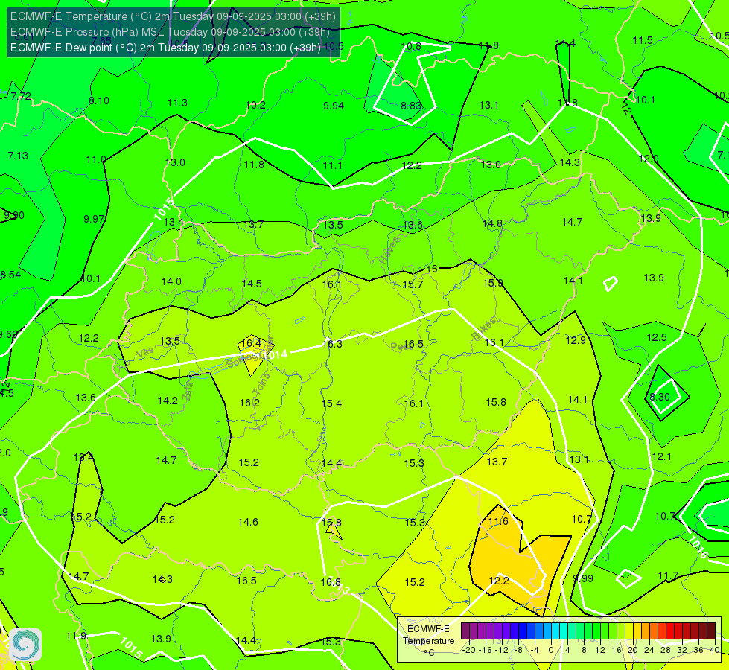Click the Tolna county label

(x=261, y=384)
